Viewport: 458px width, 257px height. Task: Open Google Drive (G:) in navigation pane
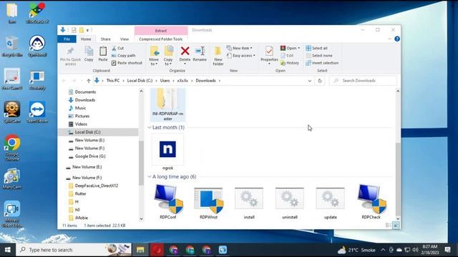[x=90, y=156]
